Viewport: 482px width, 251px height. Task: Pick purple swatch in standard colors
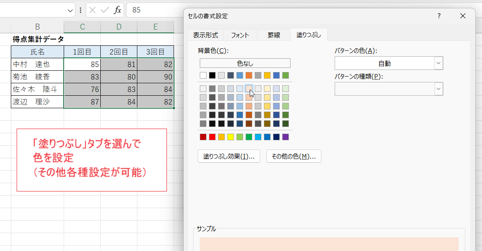286,137
